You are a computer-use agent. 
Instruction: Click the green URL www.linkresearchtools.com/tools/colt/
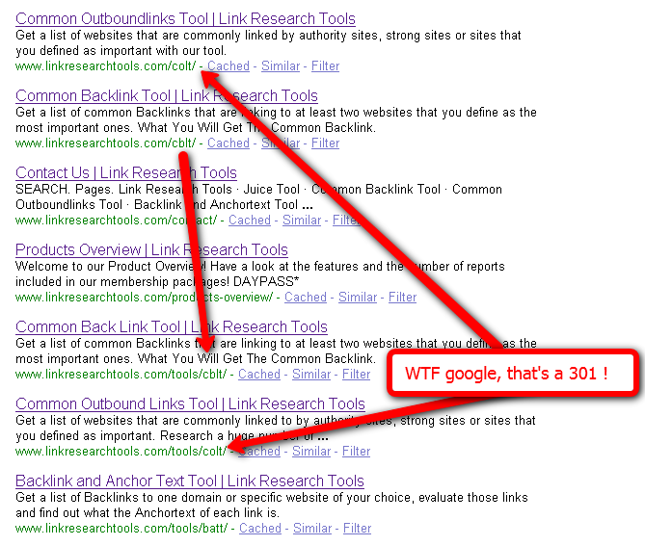(x=121, y=451)
